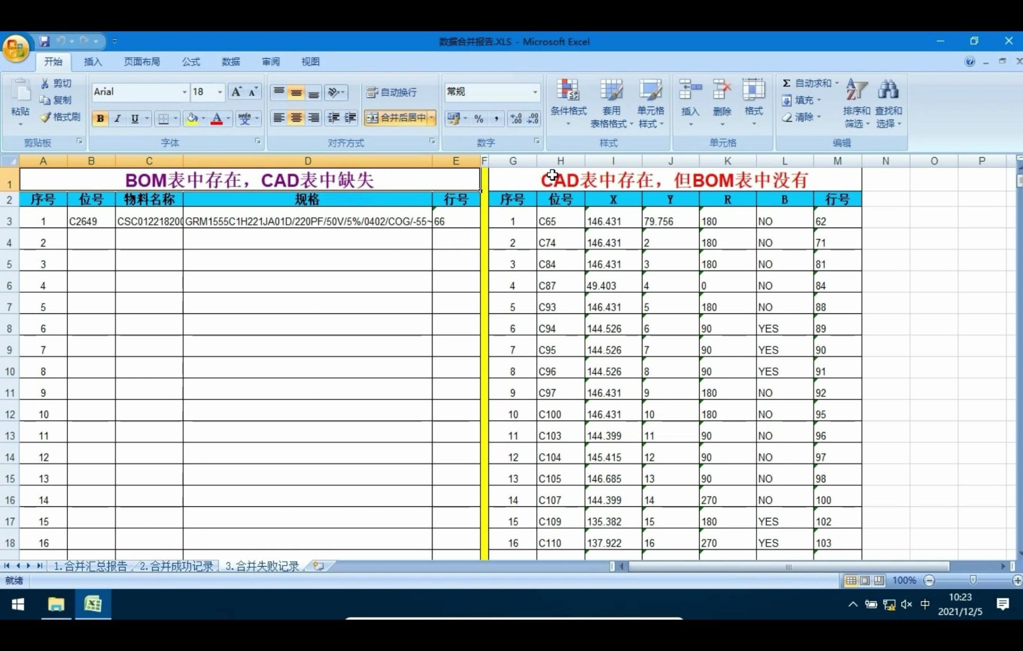Screen dimensions: 1023x651
Task: Expand the Clear (清除) dropdown
Action: (x=819, y=117)
